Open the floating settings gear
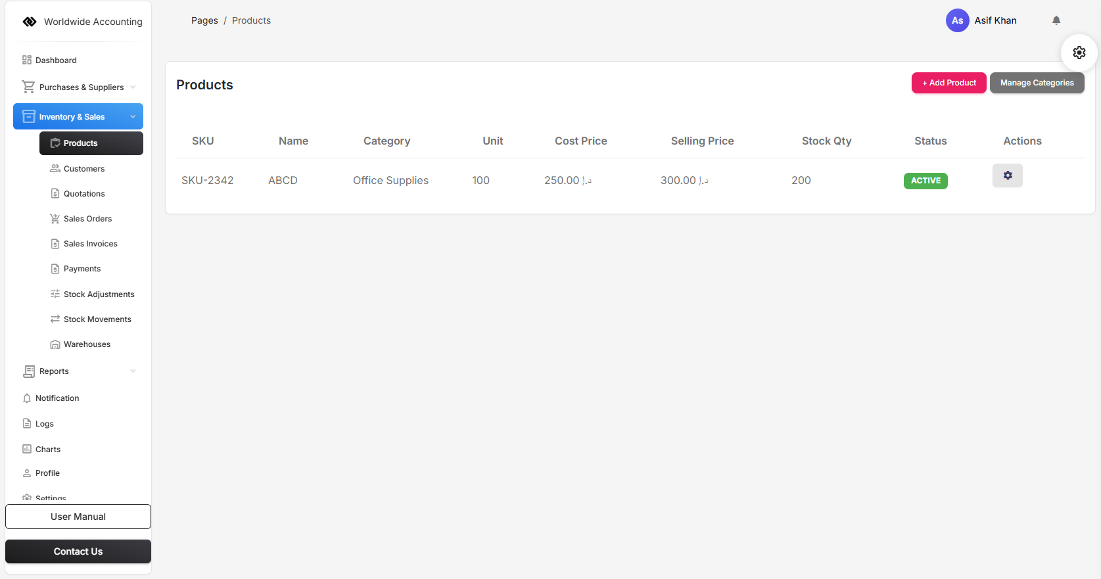 pos(1079,53)
